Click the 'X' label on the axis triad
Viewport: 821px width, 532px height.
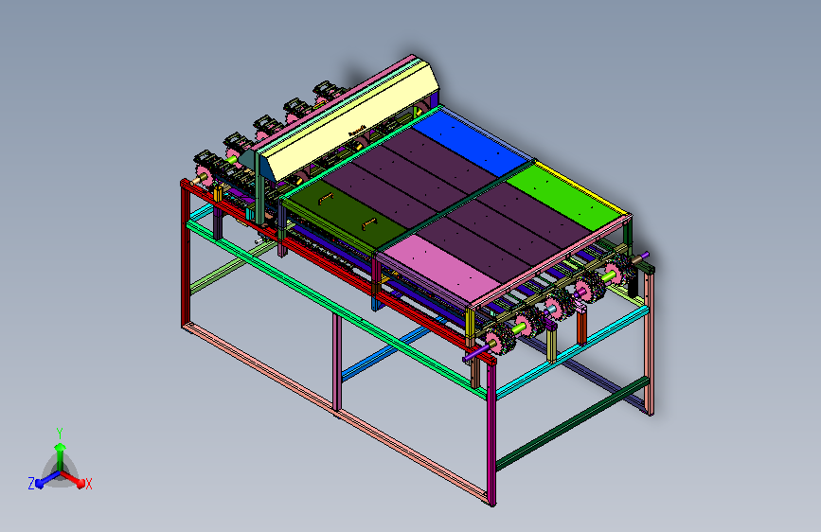point(89,485)
